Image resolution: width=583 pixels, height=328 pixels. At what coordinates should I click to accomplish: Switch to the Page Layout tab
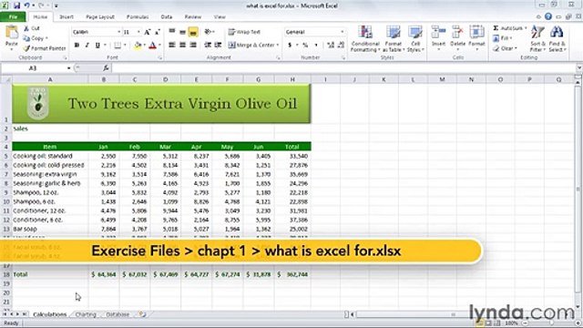click(100, 16)
